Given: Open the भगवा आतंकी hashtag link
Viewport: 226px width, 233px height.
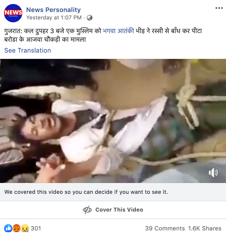Looking at the screenshot, I should tap(118, 31).
